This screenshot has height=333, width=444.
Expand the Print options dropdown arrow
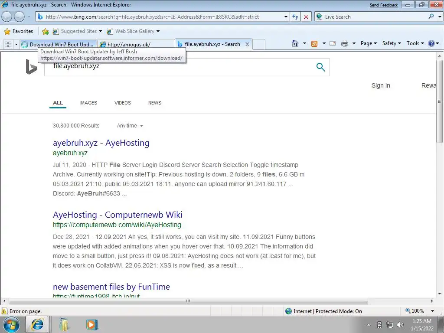(x=354, y=43)
